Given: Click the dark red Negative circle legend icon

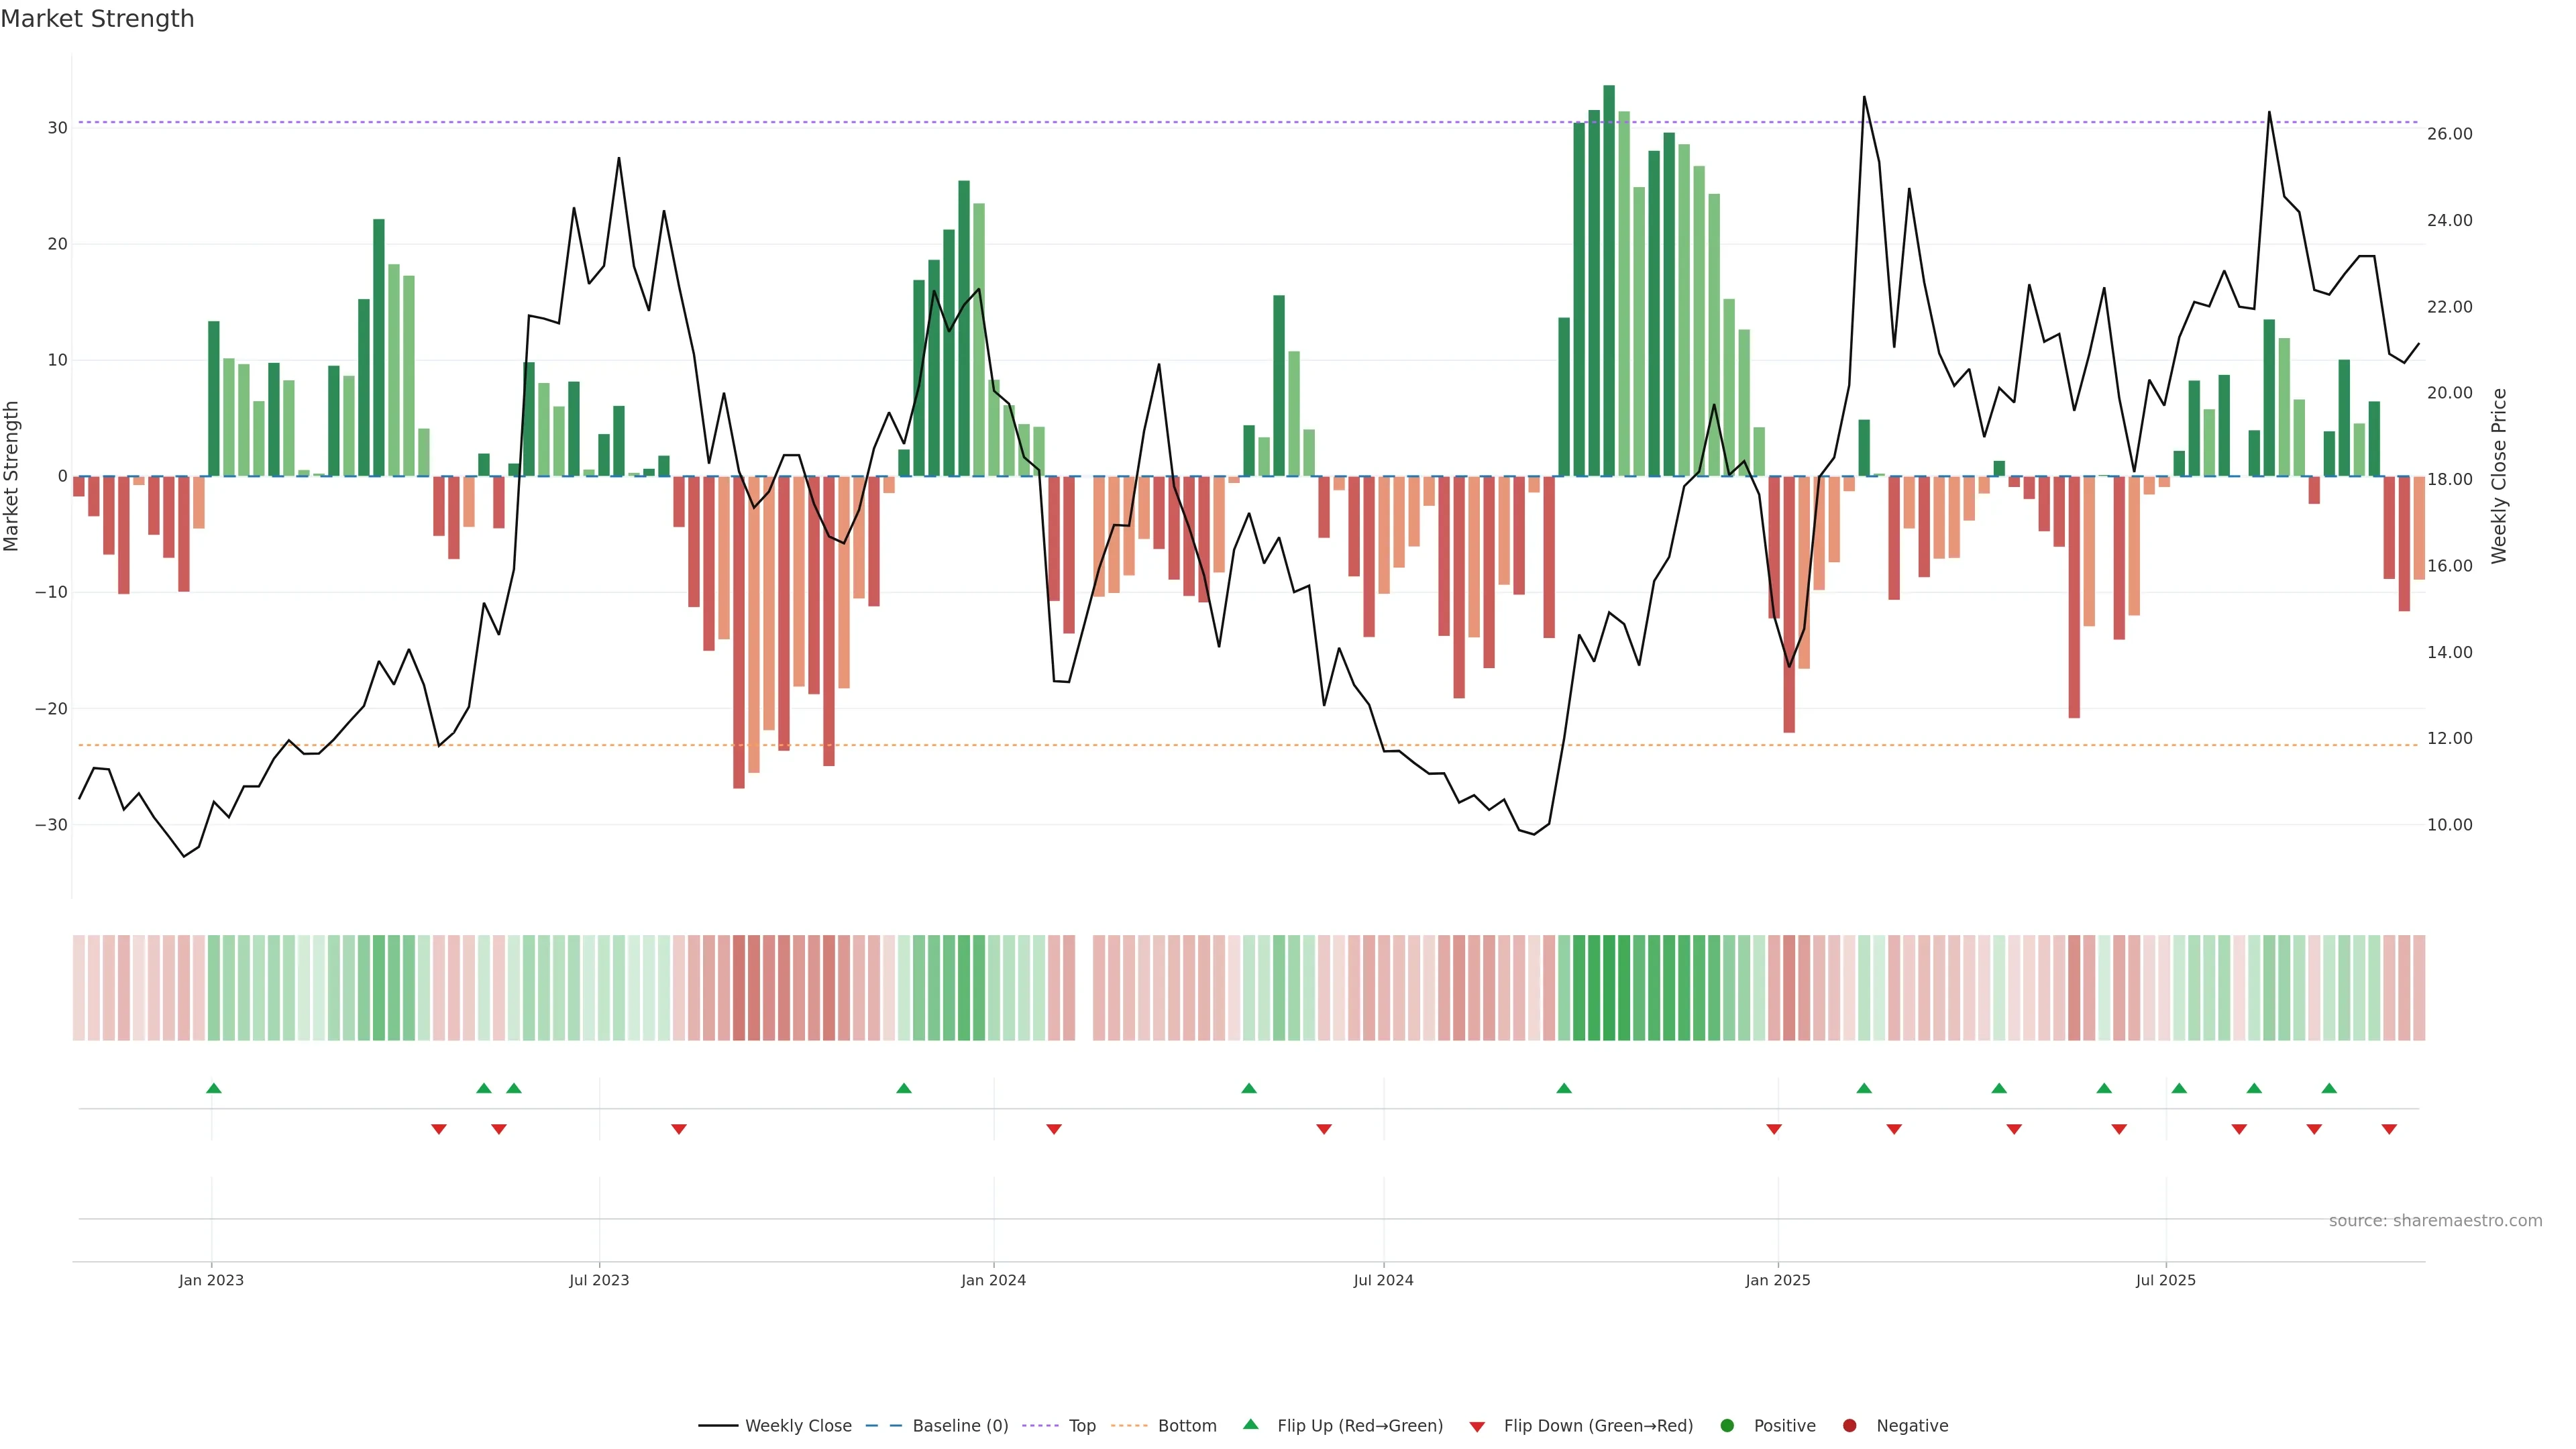Looking at the screenshot, I should point(1849,1425).
